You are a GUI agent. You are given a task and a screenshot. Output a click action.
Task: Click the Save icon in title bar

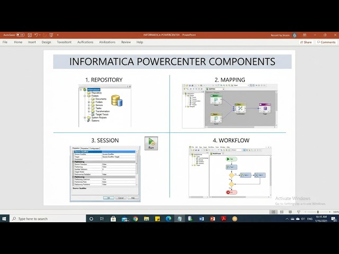30,35
